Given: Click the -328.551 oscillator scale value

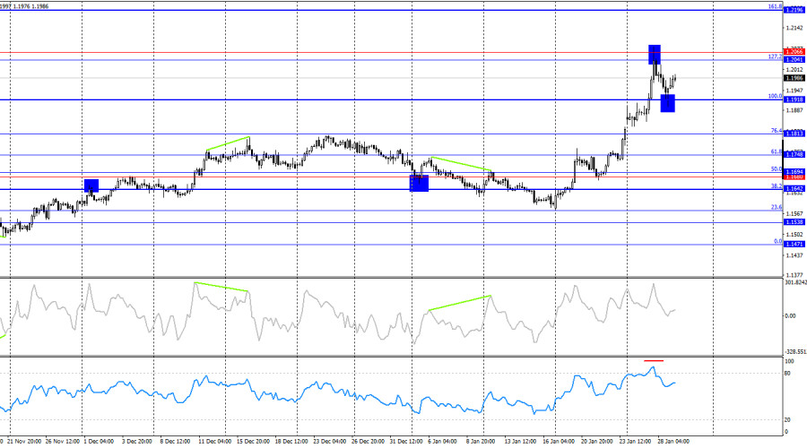Looking at the screenshot, I should click(795, 352).
